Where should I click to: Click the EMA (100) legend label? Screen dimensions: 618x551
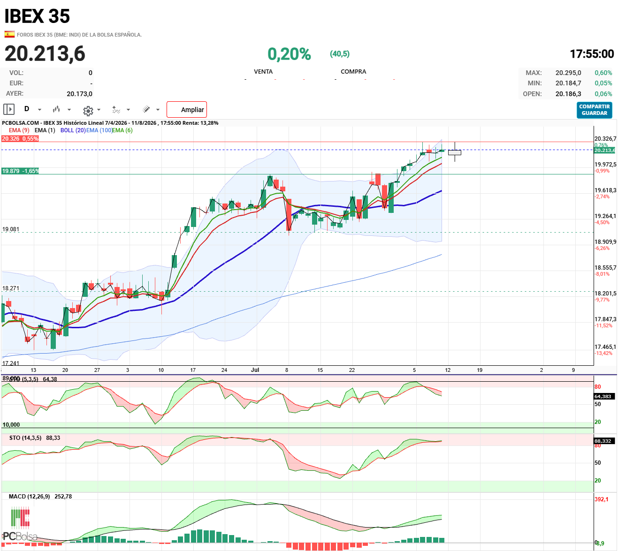[x=99, y=130]
